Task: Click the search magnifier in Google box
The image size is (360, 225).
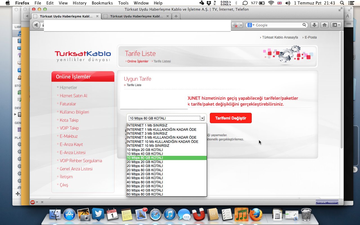Action: [x=304, y=25]
